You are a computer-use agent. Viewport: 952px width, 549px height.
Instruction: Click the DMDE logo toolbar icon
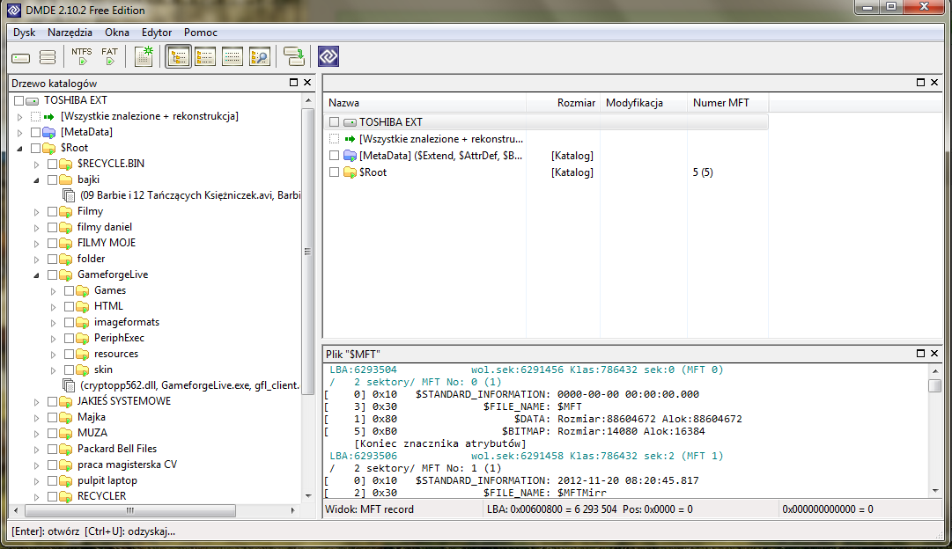[328, 56]
